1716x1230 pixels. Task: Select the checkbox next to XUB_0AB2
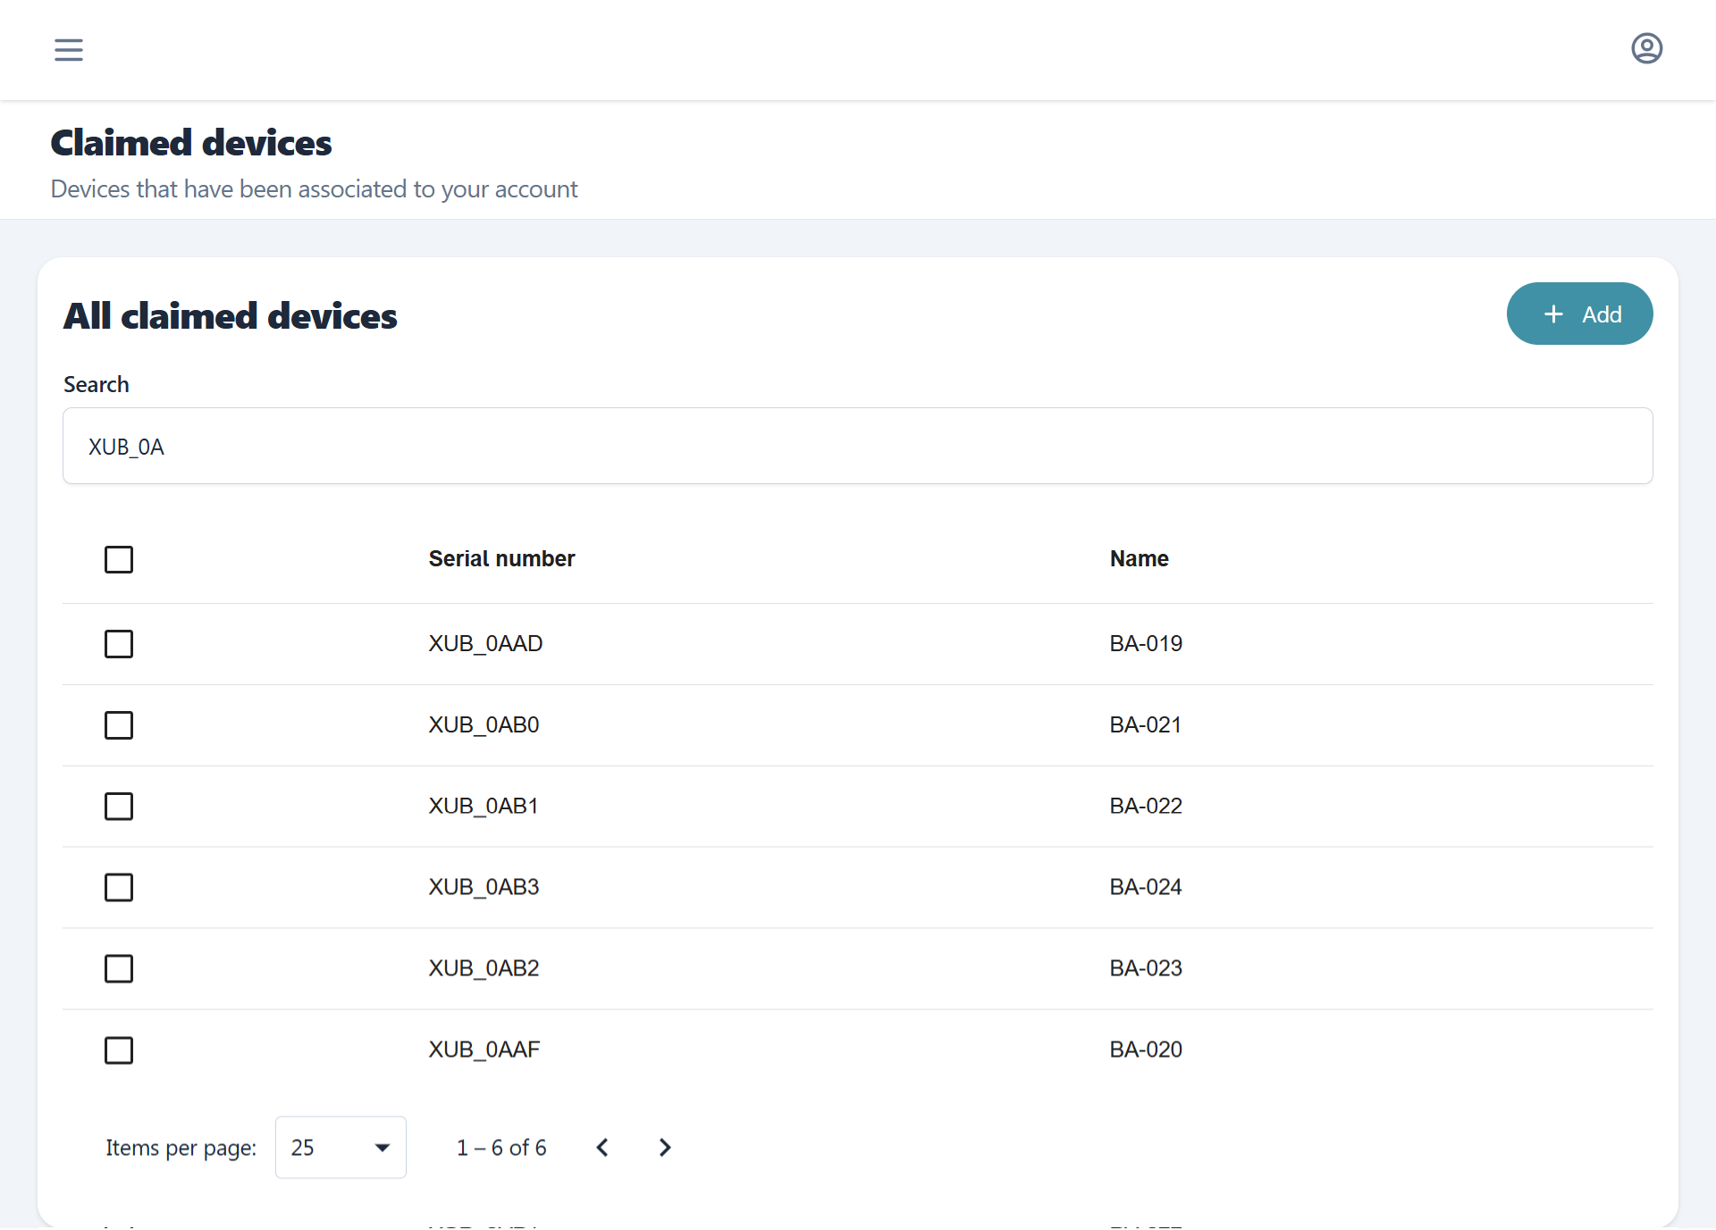pyautogui.click(x=119, y=969)
